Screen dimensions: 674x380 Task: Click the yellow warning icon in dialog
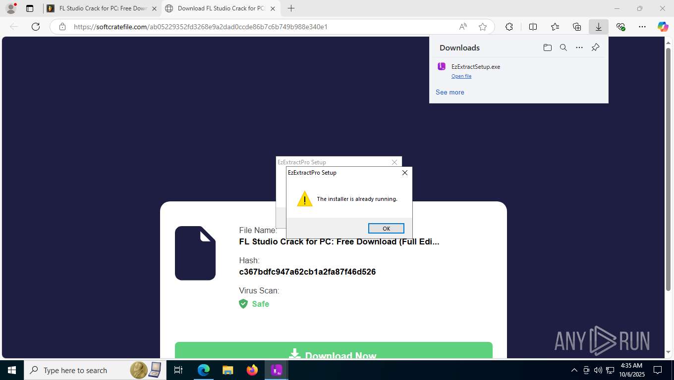click(305, 199)
